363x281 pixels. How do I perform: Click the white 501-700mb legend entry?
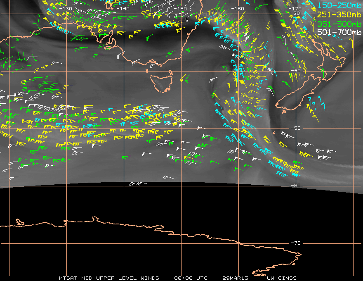click(339, 32)
